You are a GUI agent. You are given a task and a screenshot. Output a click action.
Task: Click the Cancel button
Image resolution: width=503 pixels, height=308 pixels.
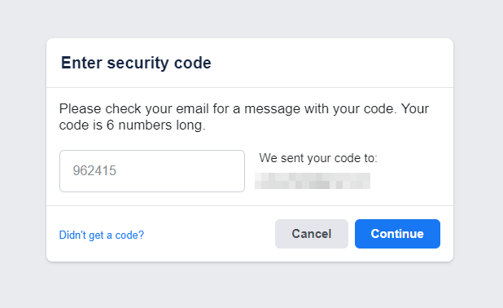coord(312,234)
